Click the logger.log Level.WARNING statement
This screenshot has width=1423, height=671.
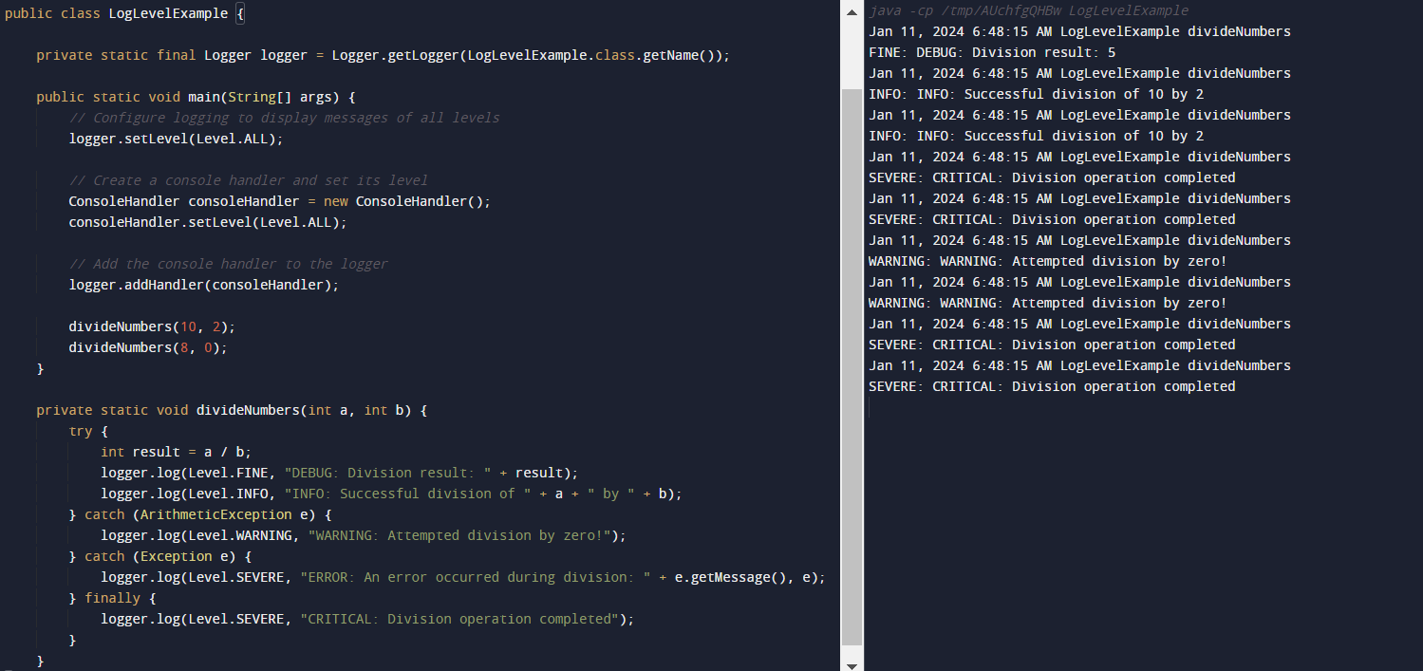[x=364, y=535]
